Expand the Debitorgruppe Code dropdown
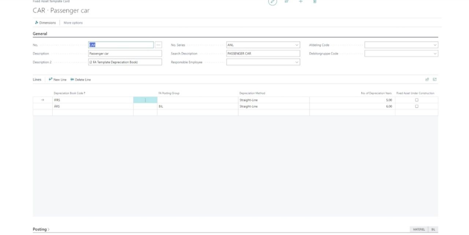The width and height of the screenshot is (469, 235). [x=435, y=53]
